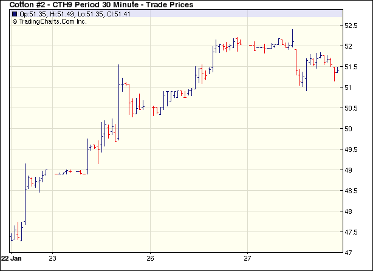Select the high price value Hi:51.49

[63, 13]
